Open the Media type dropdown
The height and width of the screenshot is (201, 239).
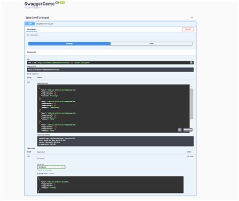point(51,167)
